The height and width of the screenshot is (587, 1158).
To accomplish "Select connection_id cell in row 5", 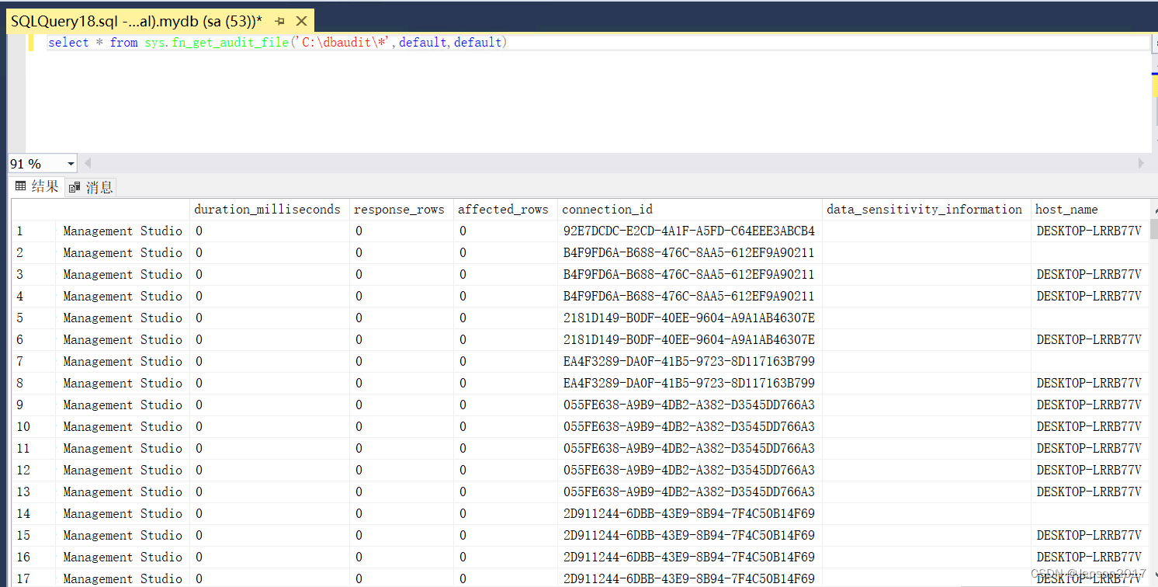I will tap(690, 318).
